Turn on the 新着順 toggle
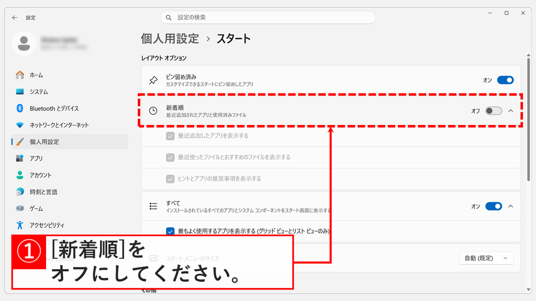Screen dimensions: 536x301 (x=494, y=111)
